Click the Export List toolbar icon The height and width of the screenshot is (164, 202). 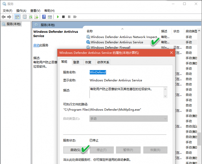point(36,17)
